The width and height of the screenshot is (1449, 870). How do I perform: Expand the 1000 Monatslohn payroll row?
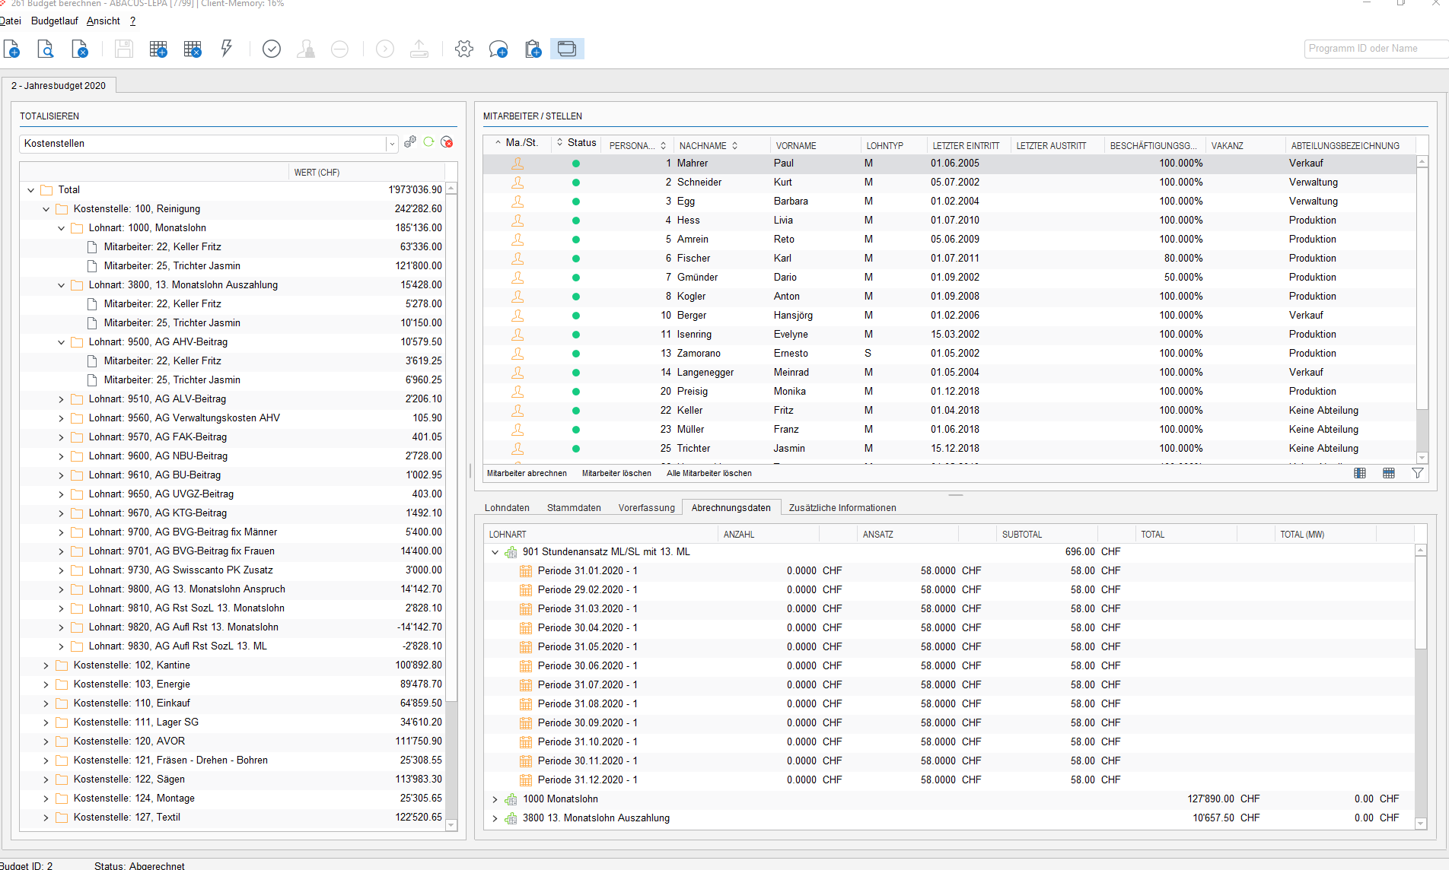coord(495,799)
